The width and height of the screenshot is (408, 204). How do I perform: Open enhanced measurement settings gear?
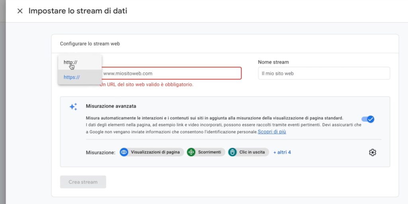[373, 152]
